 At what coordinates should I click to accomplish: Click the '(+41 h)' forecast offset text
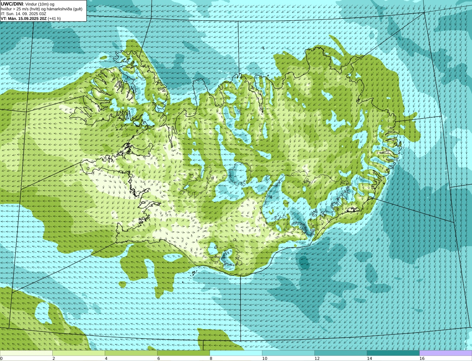54,18
